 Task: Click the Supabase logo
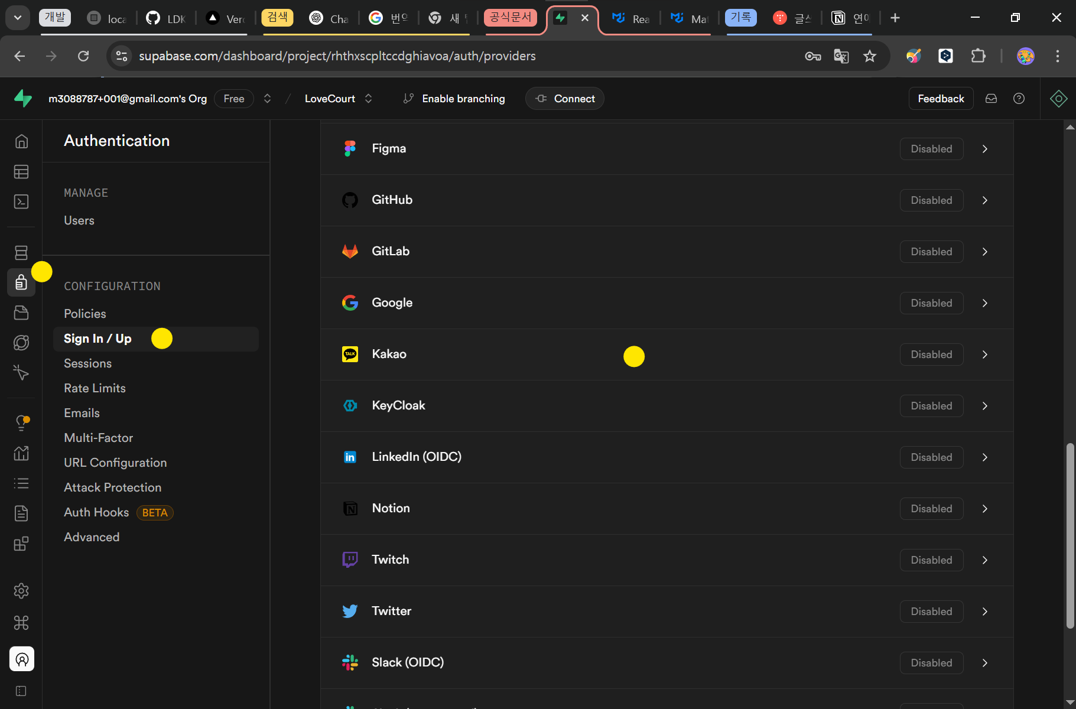[23, 98]
